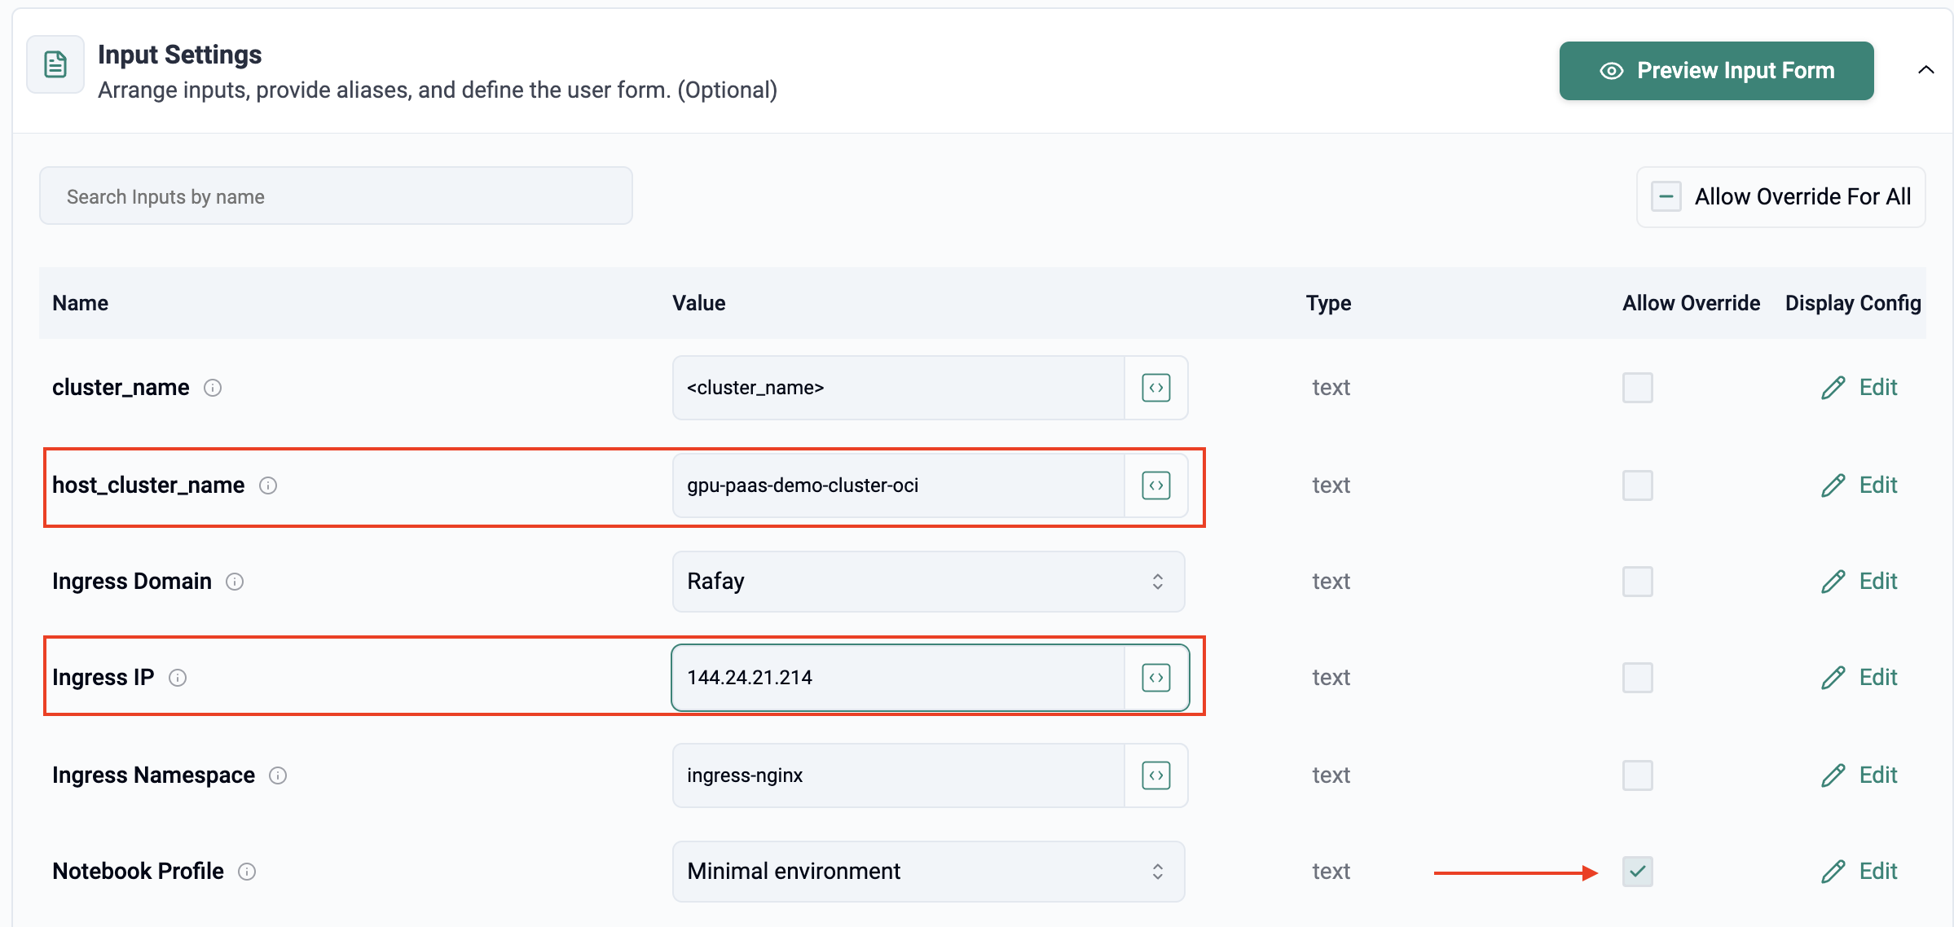Image resolution: width=1954 pixels, height=927 pixels.
Task: Open the Ingress Domain Rafay dropdown
Action: [x=928, y=582]
